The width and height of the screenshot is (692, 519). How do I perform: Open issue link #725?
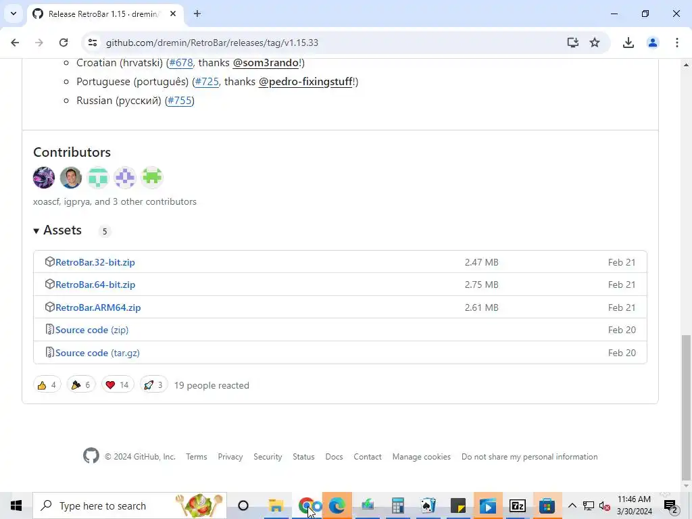point(207,82)
